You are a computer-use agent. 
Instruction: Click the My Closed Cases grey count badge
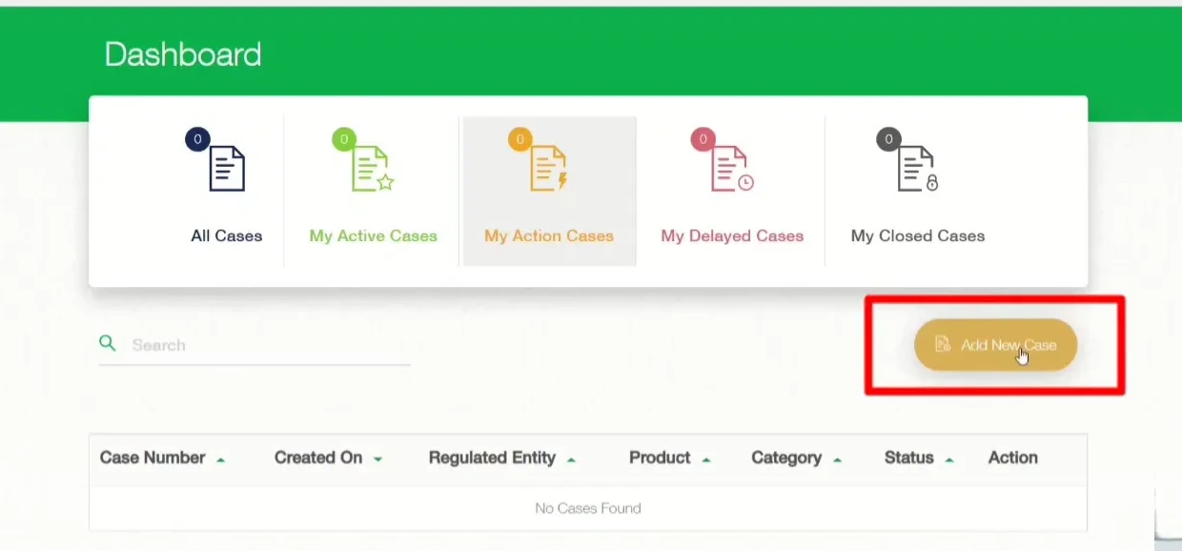pos(888,139)
